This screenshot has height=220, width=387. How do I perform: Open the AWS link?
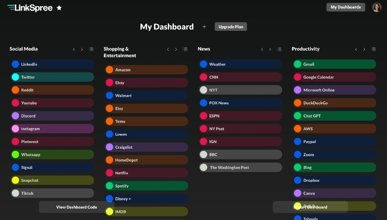pyautogui.click(x=335, y=129)
